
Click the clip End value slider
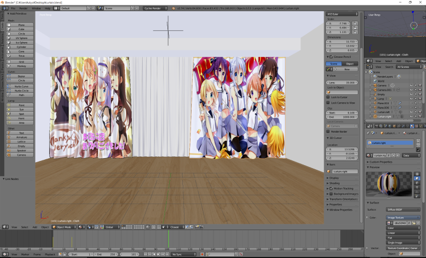pos(342,117)
